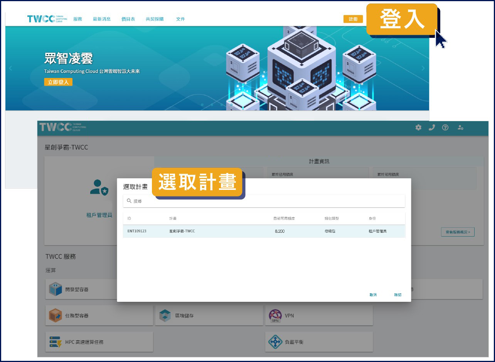Click the 星創爭霸-TWCC dashboard page title

pos(66,147)
